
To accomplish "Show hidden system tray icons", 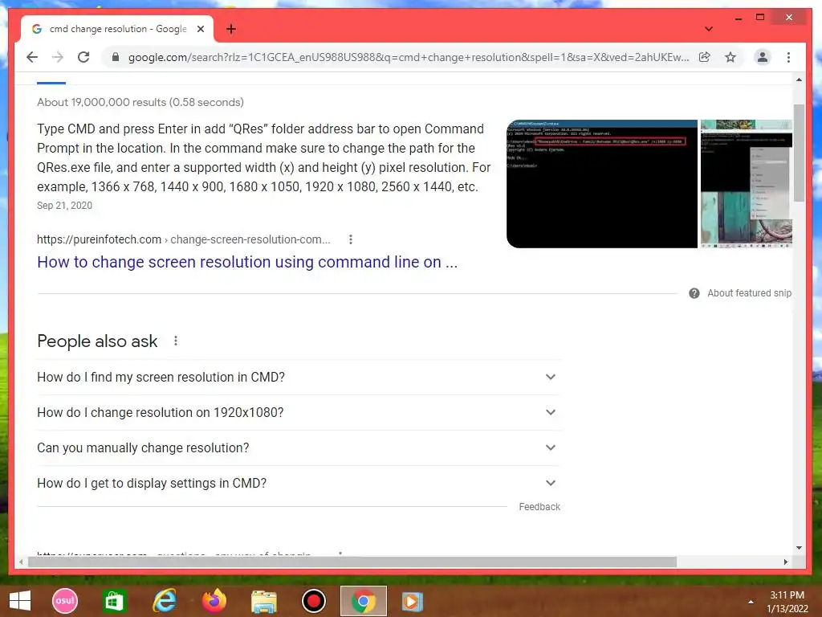I will pyautogui.click(x=751, y=602).
